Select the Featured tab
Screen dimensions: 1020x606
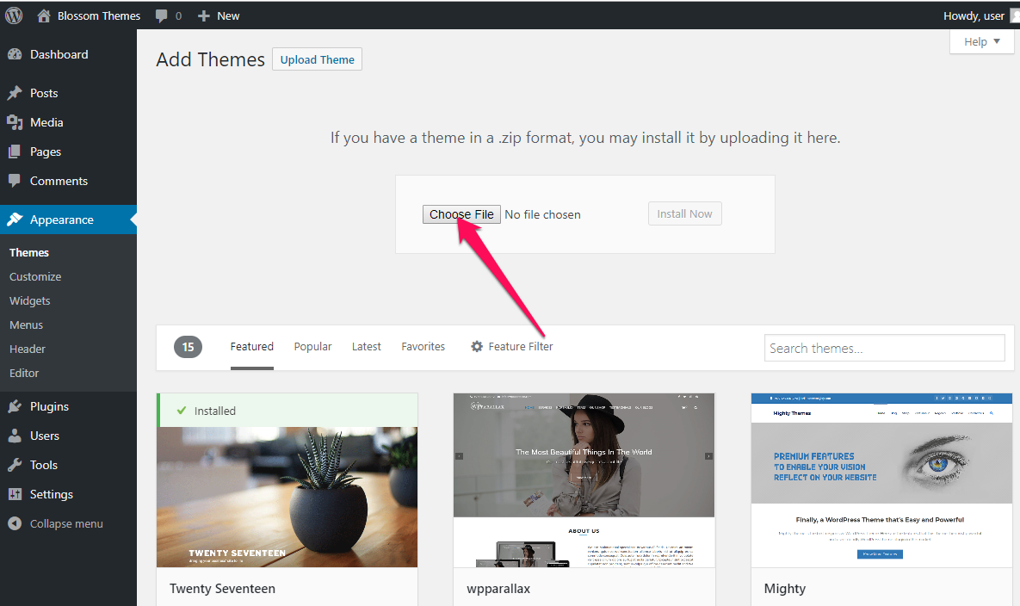(x=251, y=347)
